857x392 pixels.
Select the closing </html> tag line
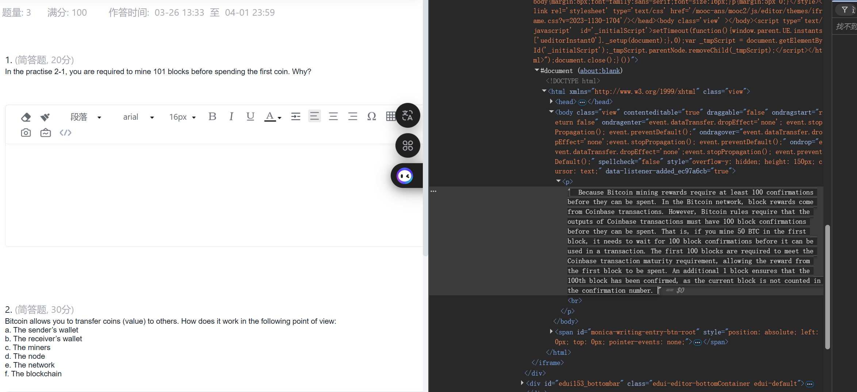tap(558, 353)
